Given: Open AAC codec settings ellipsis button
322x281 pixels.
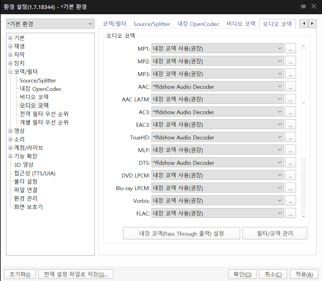Looking at the screenshot, I should tap(291, 86).
